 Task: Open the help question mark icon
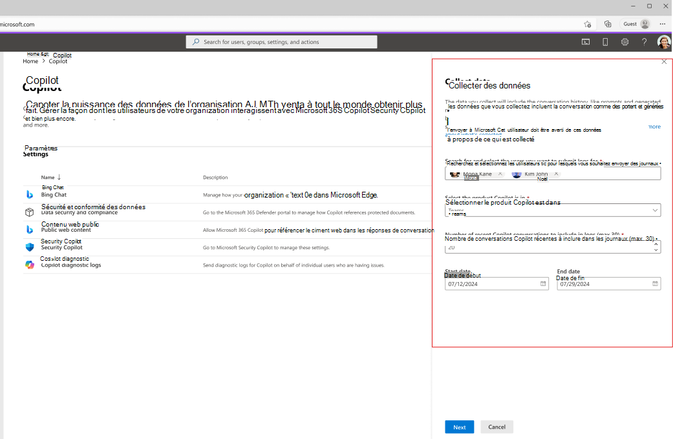[645, 42]
